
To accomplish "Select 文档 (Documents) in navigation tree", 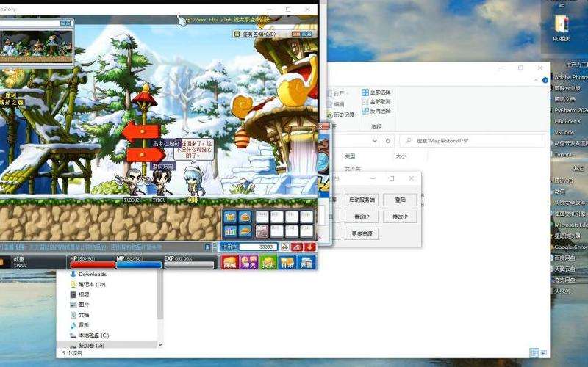I will pos(80,315).
